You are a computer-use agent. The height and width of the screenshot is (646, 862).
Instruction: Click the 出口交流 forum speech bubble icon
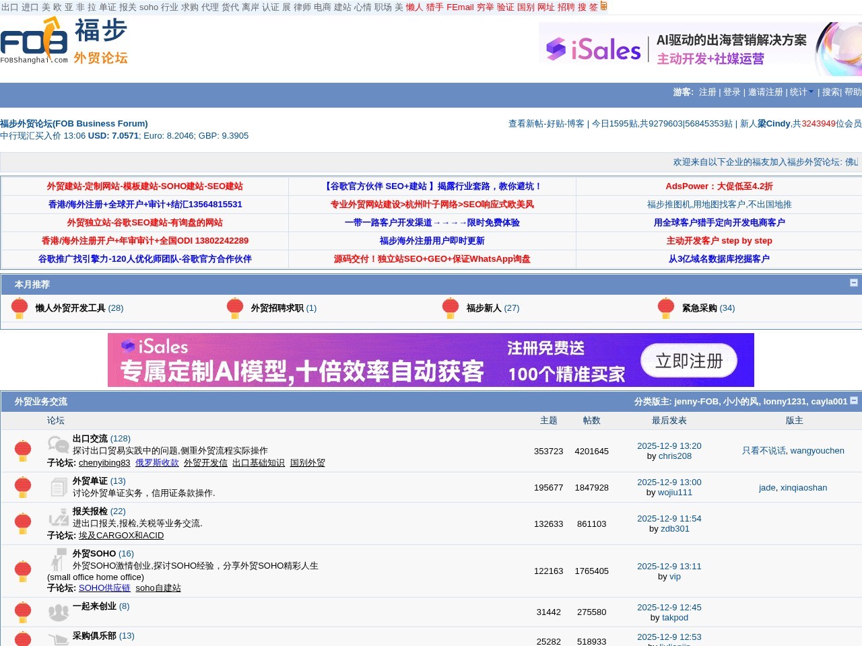(58, 445)
